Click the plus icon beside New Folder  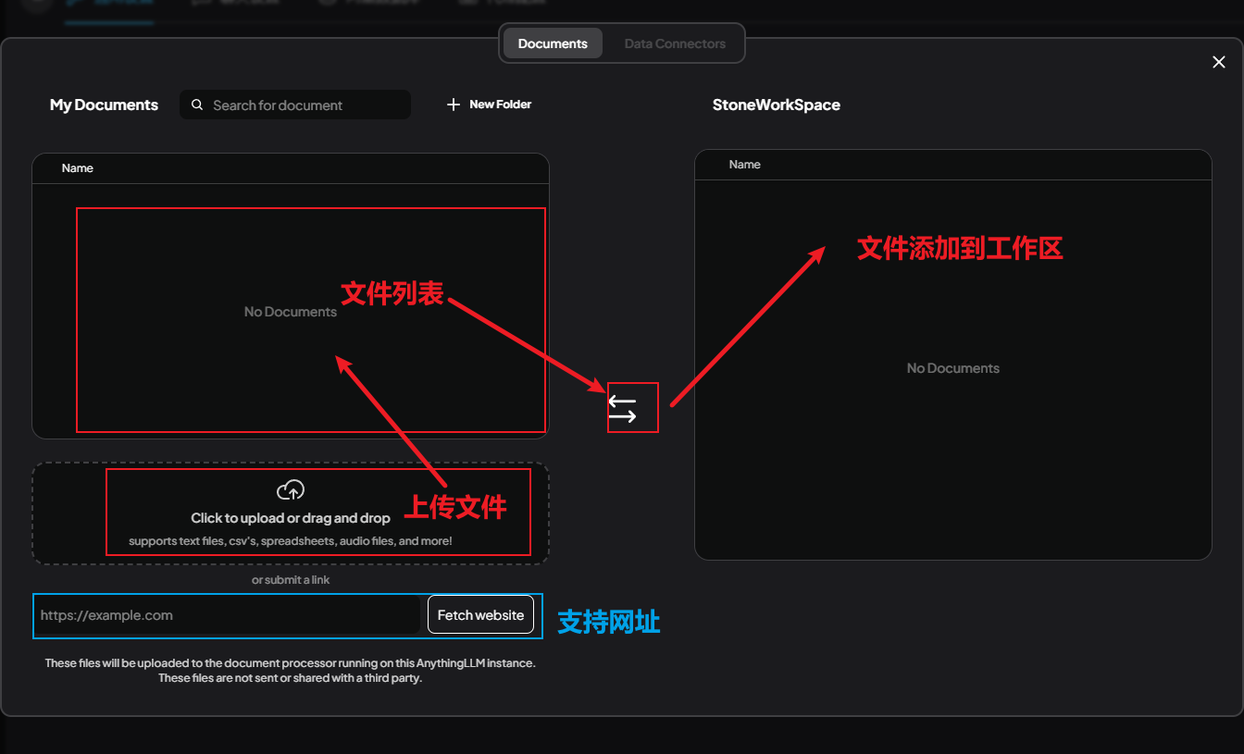point(454,105)
